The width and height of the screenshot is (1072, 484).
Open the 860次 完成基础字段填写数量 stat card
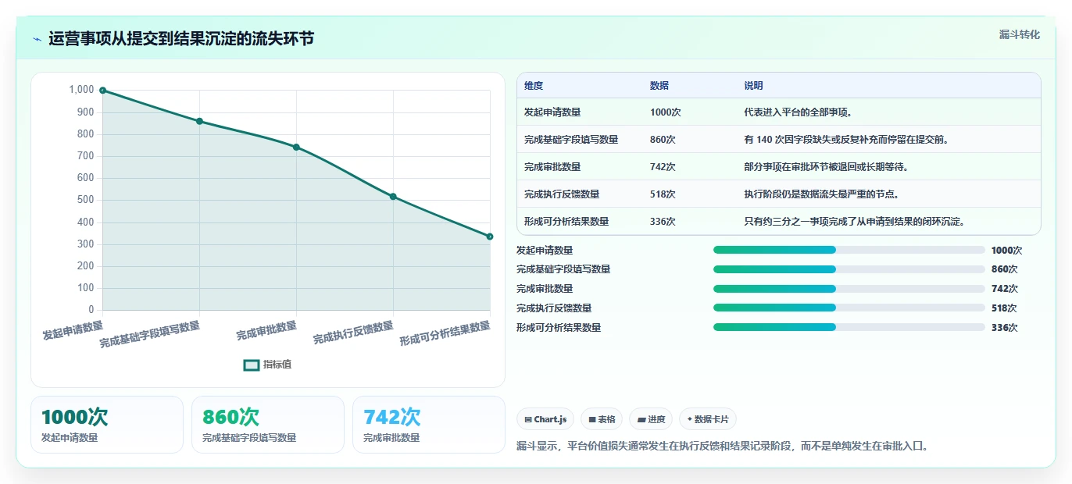(268, 425)
